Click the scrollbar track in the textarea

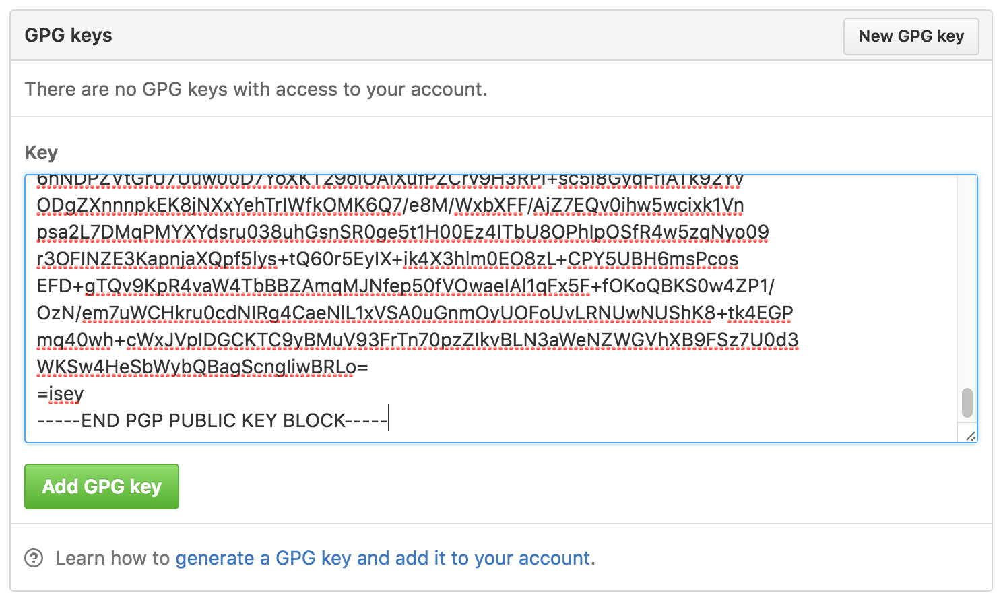(x=967, y=269)
